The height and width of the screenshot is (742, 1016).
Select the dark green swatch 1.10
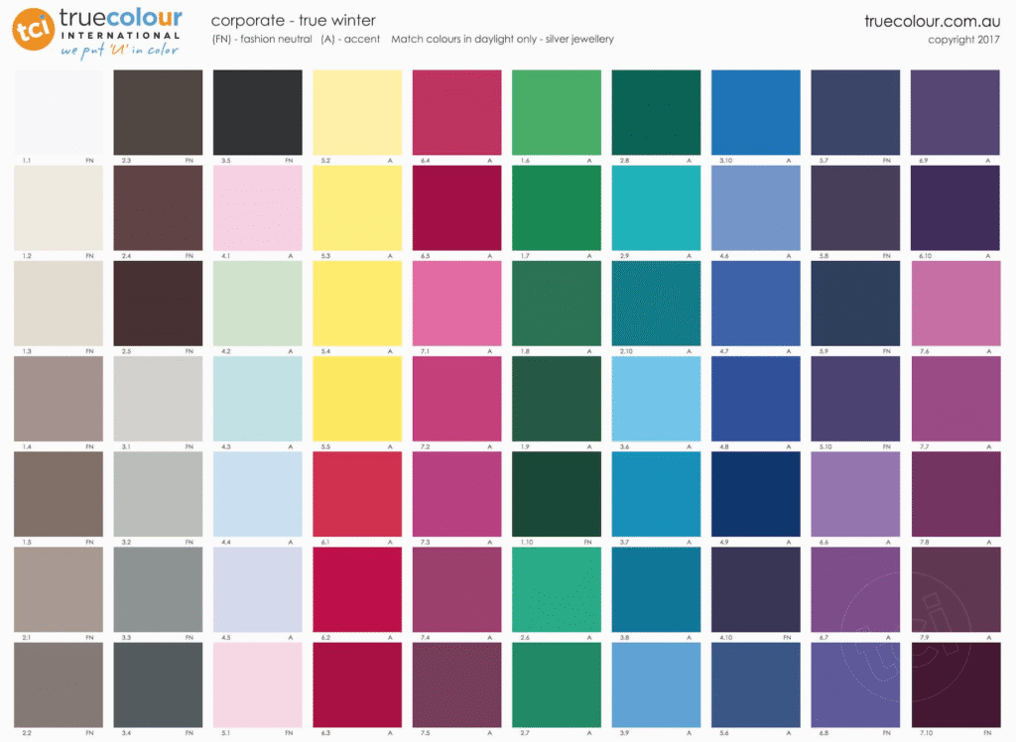[557, 494]
